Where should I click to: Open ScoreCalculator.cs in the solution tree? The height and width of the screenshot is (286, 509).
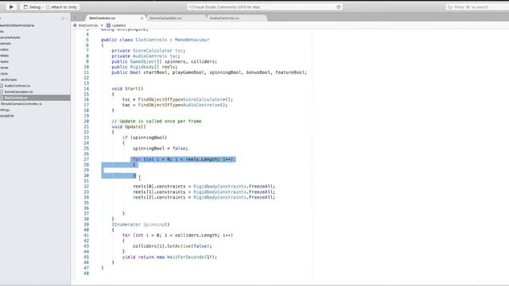[18, 92]
